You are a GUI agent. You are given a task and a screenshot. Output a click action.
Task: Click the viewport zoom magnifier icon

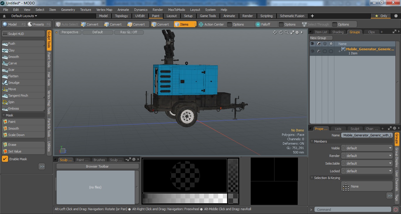tap(287, 32)
